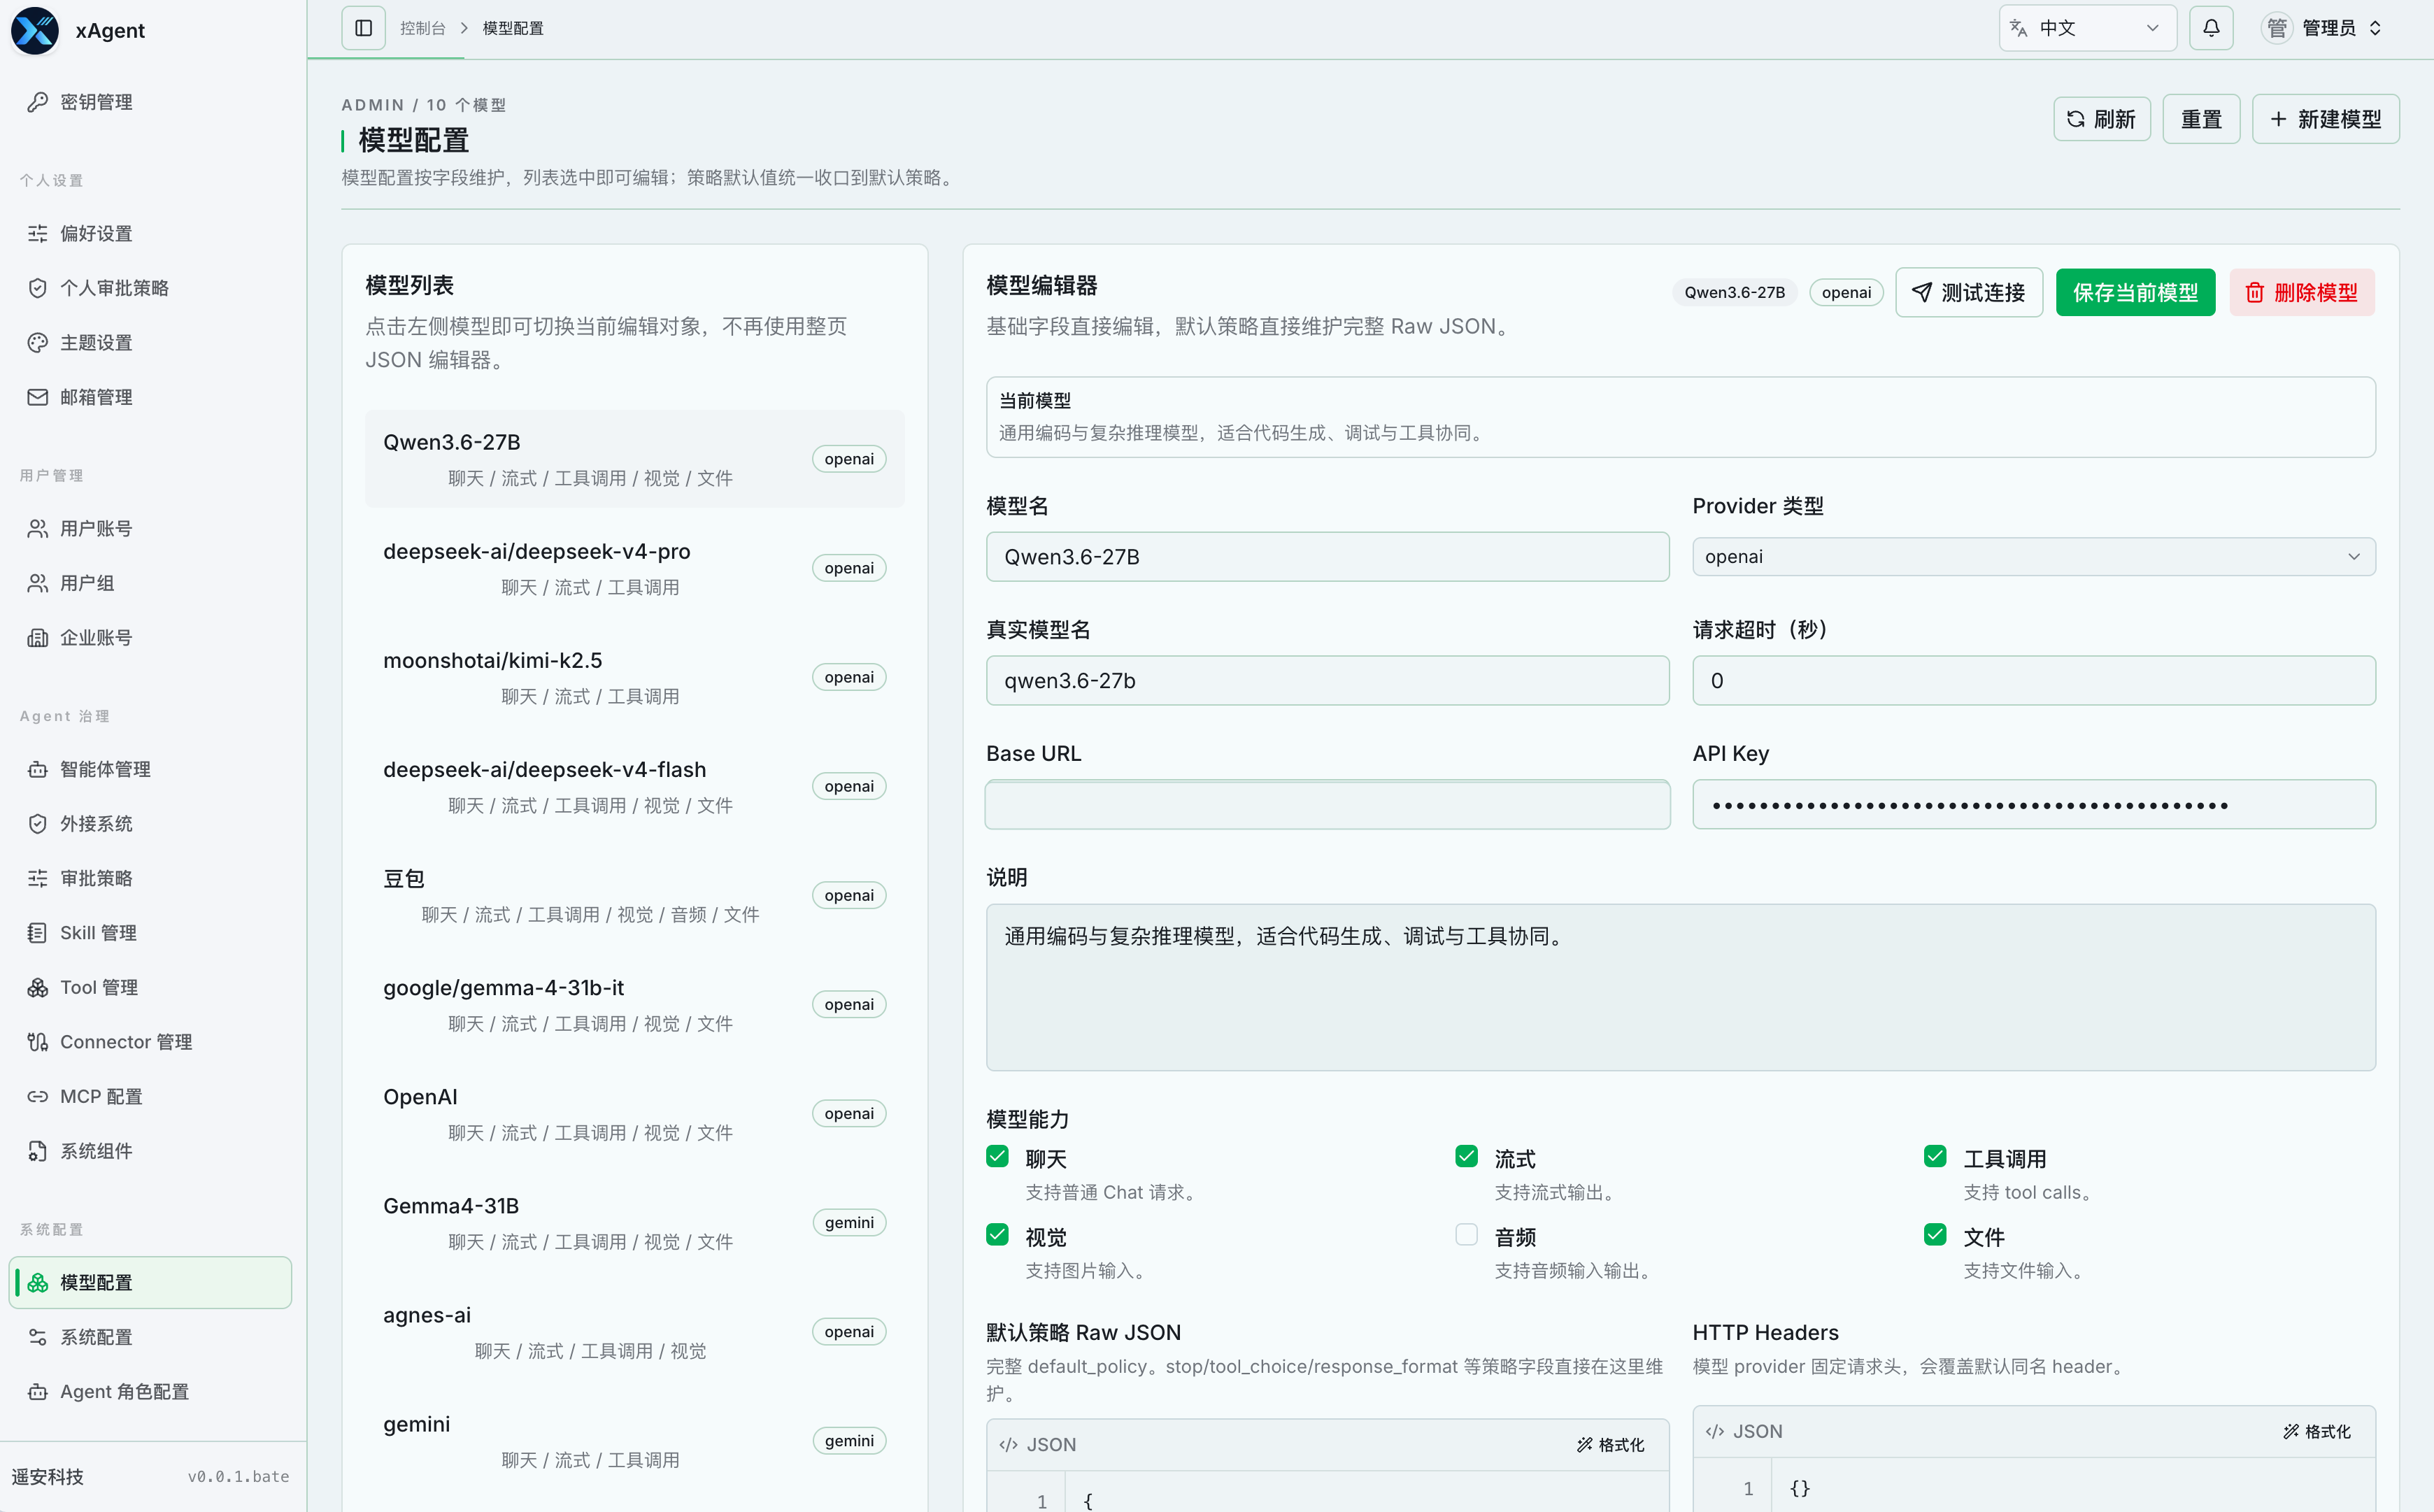Screen dimensions: 2434x1512
Task: Click the sliders icon beside 偏好设置
Action: tap(38, 233)
